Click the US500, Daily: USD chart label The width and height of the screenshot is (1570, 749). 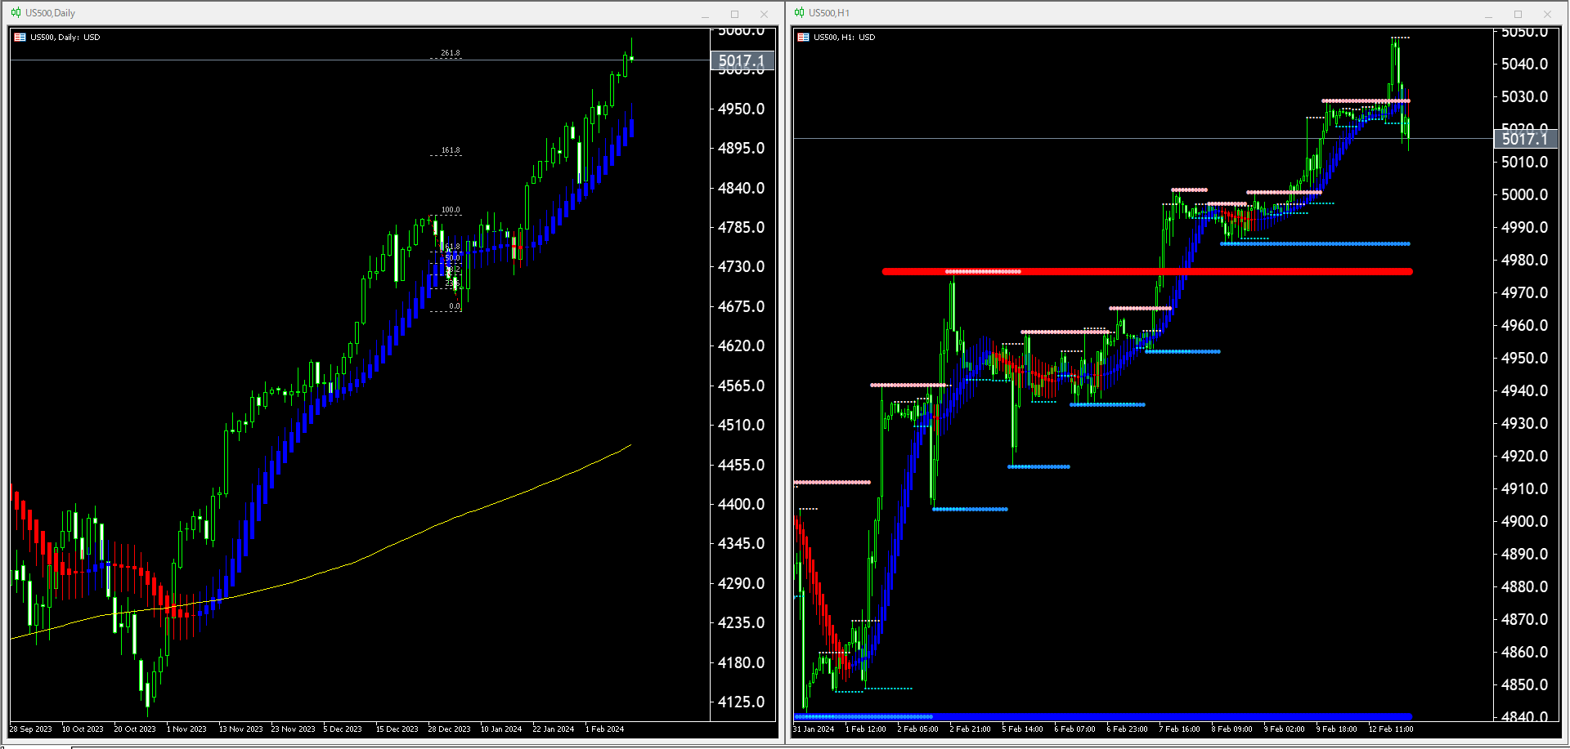tap(65, 38)
